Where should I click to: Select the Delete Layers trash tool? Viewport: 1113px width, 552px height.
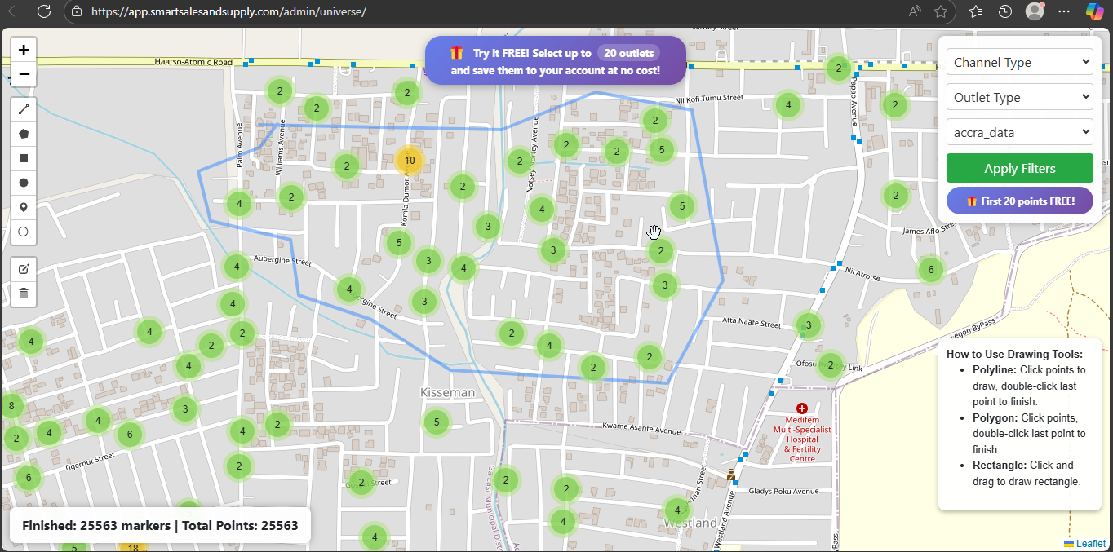click(24, 293)
